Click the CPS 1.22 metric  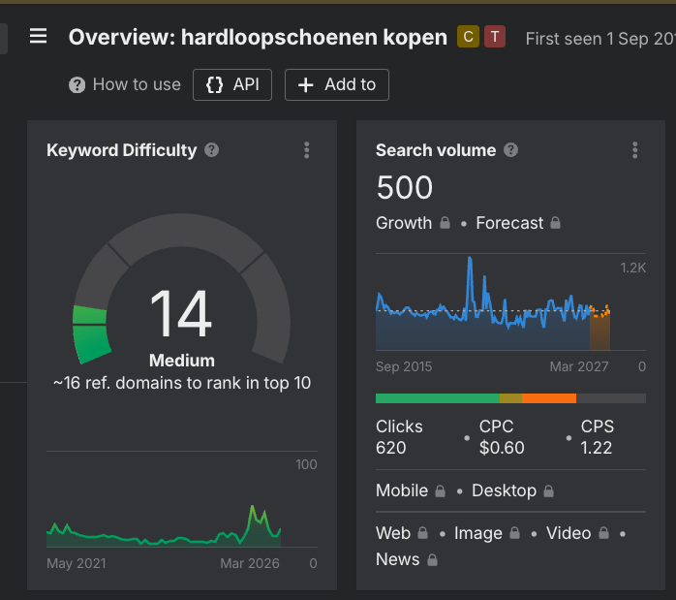point(598,437)
